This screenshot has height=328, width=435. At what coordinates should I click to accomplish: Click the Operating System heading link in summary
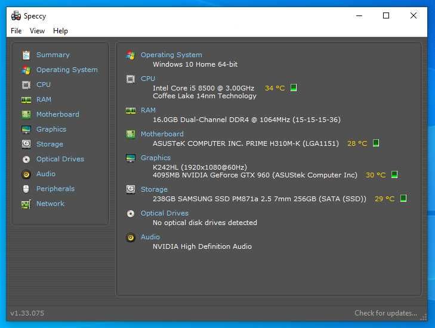[x=171, y=55]
